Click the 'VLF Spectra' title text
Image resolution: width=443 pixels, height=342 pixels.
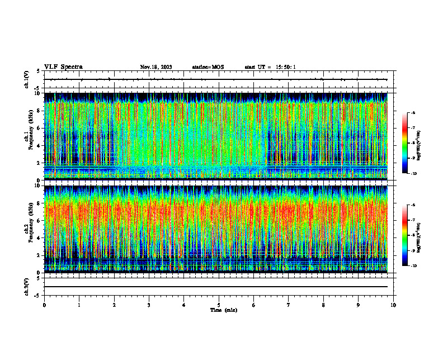tap(63, 67)
